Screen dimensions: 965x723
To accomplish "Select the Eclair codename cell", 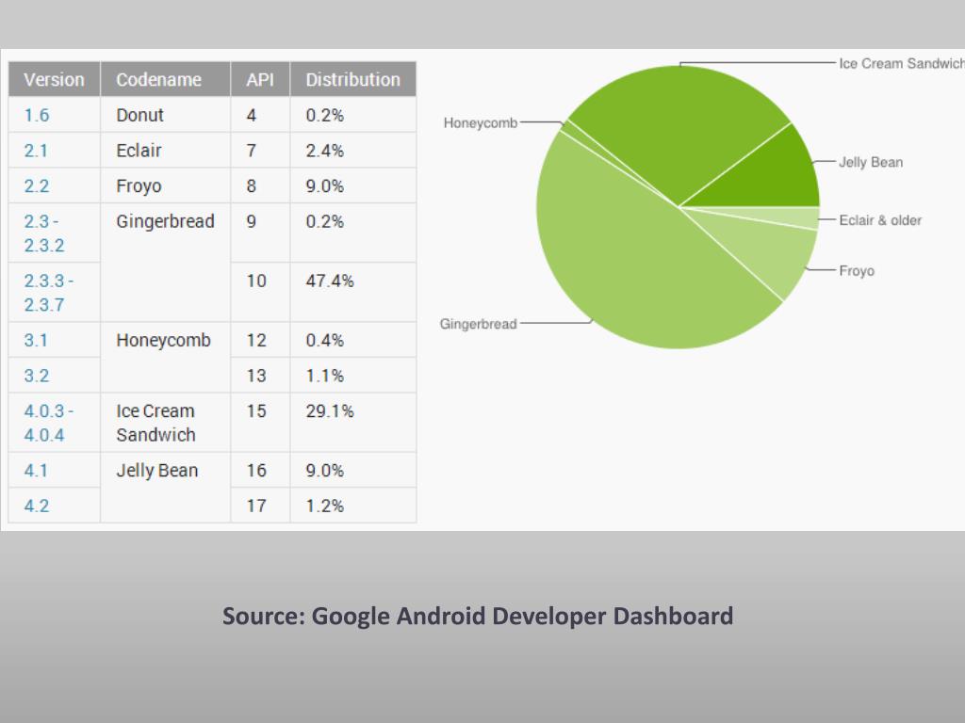I will tap(166, 151).
